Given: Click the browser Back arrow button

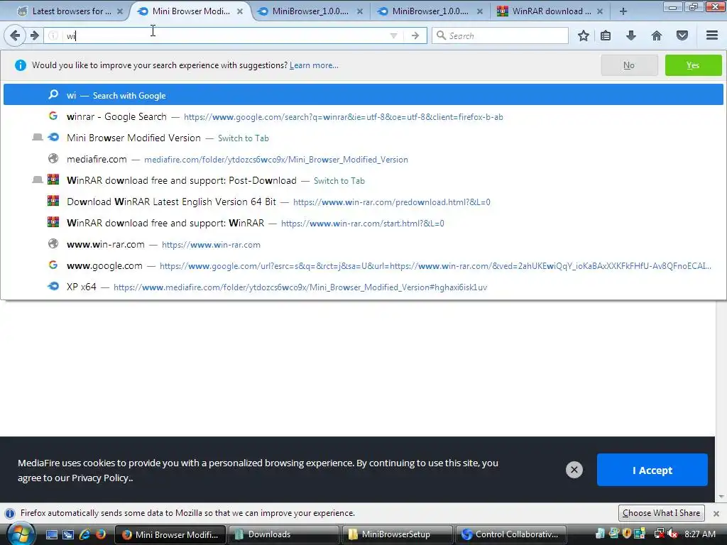Looking at the screenshot, I should (x=15, y=35).
